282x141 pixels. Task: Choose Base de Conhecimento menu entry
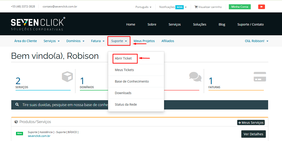(x=132, y=81)
